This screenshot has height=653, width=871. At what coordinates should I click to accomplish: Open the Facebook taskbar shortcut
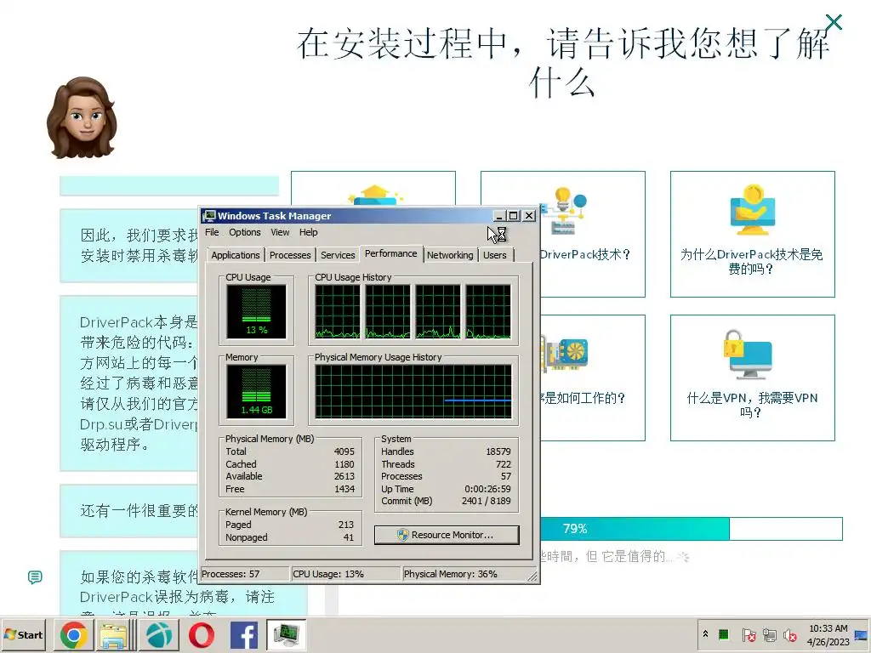243,634
